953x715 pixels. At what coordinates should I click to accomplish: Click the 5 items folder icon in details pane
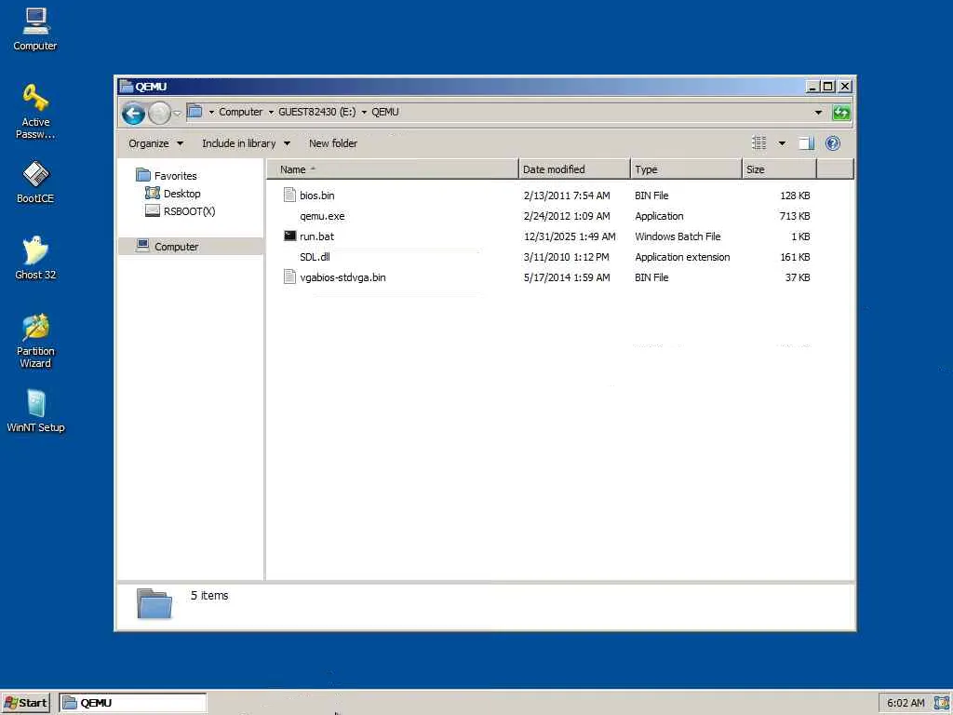pos(154,603)
